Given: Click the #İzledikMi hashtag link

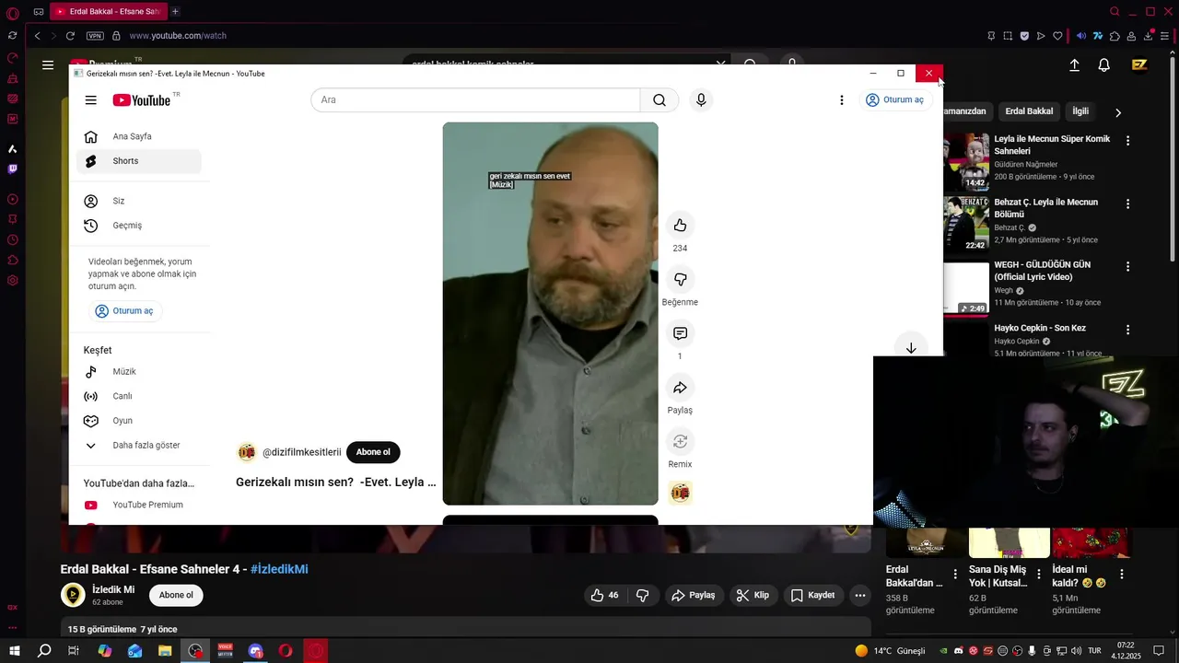Looking at the screenshot, I should point(279,569).
